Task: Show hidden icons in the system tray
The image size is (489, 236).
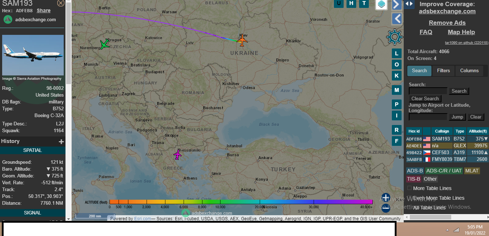Action: point(447,230)
